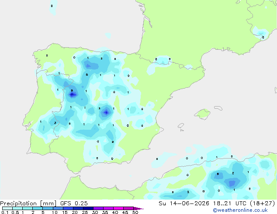Select the 40–45 mm magenta legend swatch
Image resolution: width=277 pixels, height=214 pixels.
118,208
